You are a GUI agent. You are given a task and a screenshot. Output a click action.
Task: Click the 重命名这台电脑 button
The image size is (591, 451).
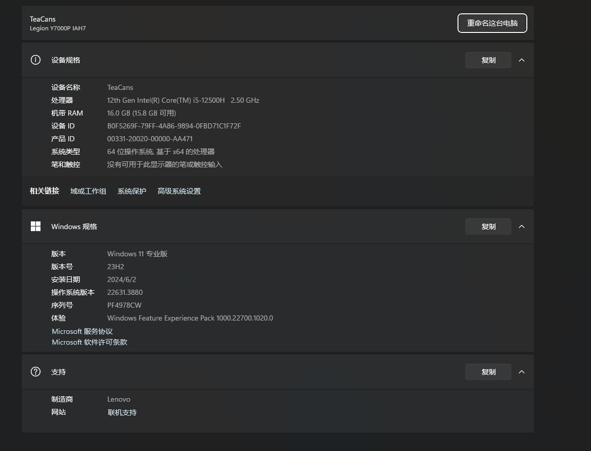click(491, 23)
